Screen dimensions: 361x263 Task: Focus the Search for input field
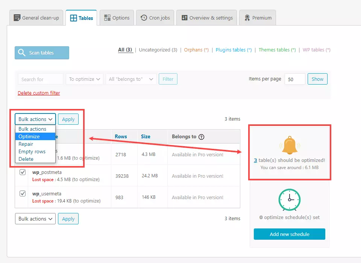(41, 79)
